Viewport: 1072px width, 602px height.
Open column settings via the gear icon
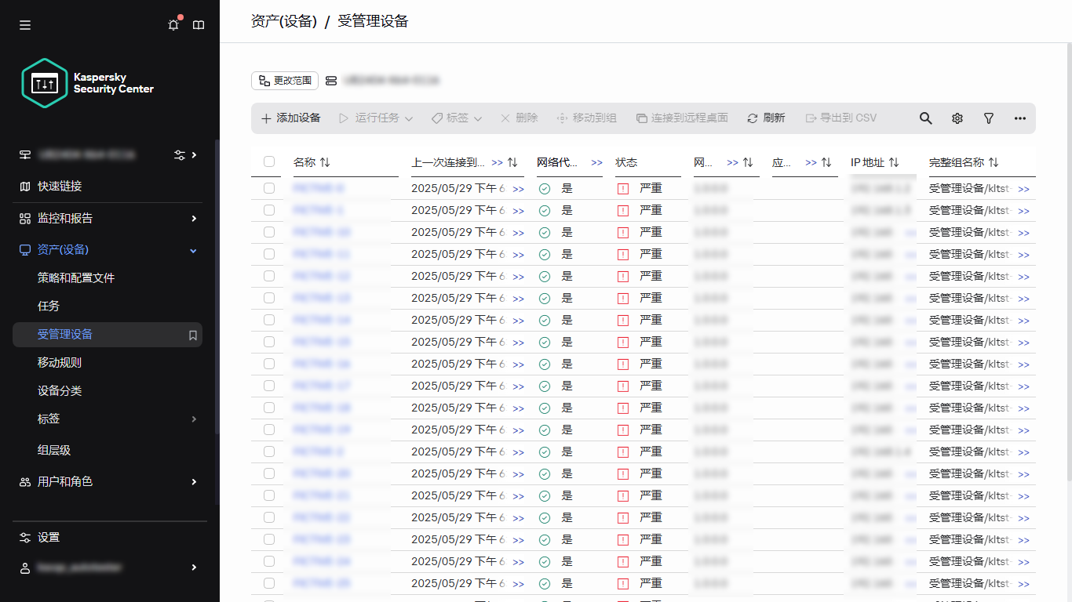coord(957,118)
